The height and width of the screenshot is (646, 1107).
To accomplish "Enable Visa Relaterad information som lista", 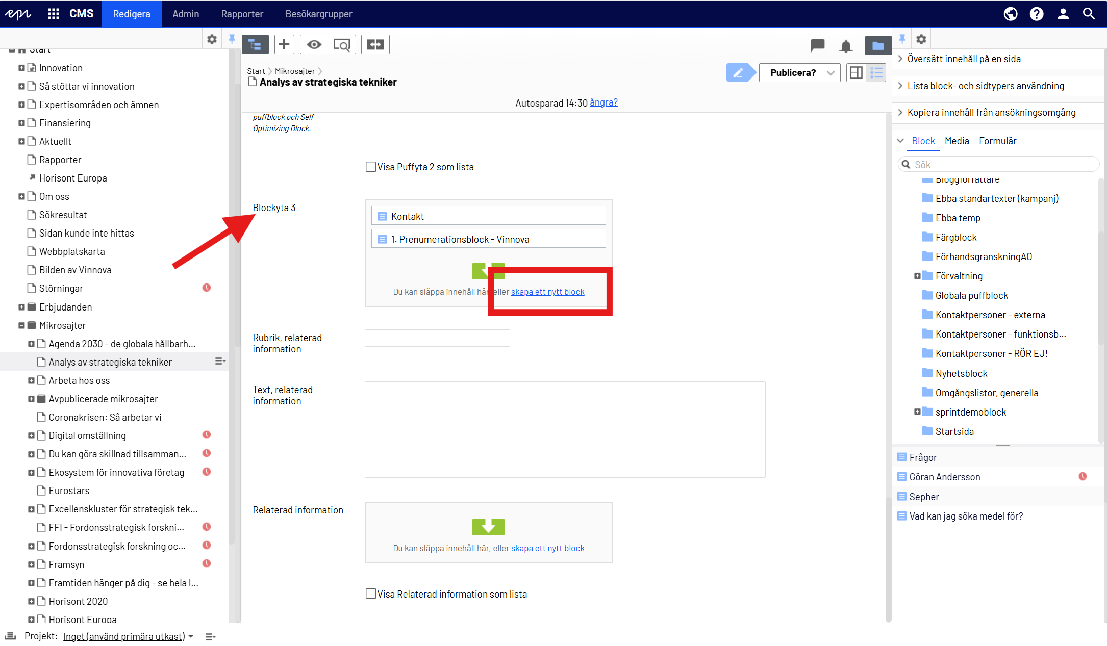I will pyautogui.click(x=371, y=593).
